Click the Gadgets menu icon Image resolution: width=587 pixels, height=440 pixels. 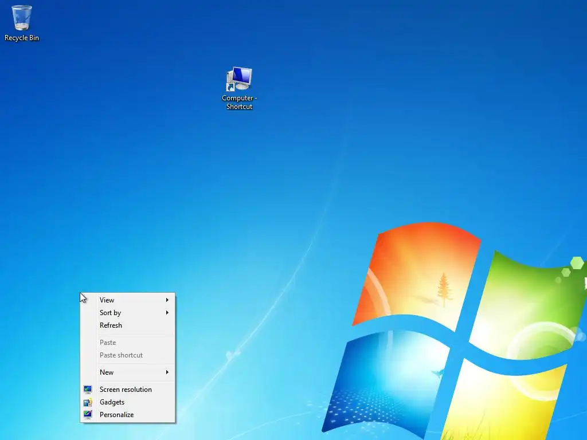pyautogui.click(x=88, y=402)
